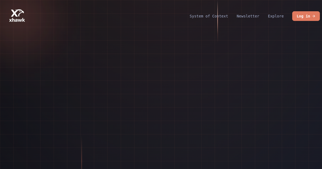This screenshot has height=169, width=322.
Task: Click the empty dark grid background at center
Action: (161, 89)
